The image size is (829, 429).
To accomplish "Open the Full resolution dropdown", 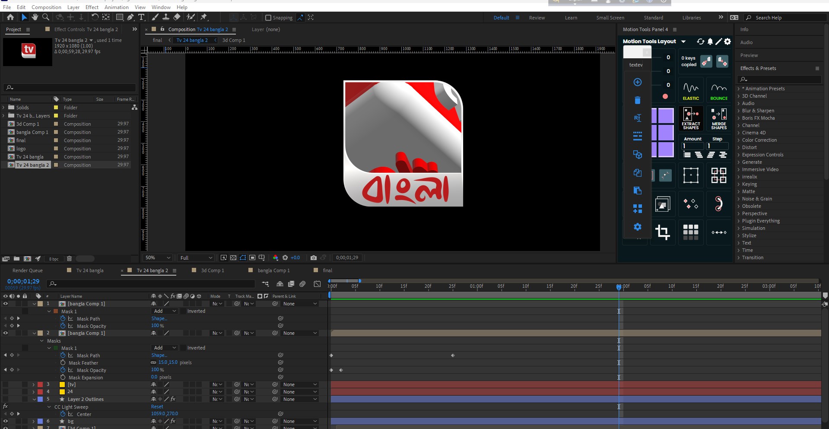I will coord(197,257).
